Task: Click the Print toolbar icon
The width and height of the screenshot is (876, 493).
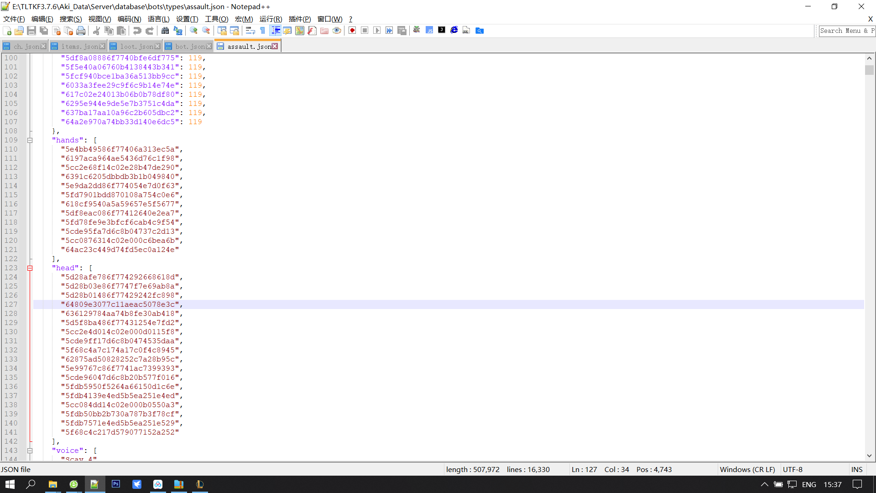Action: point(81,31)
